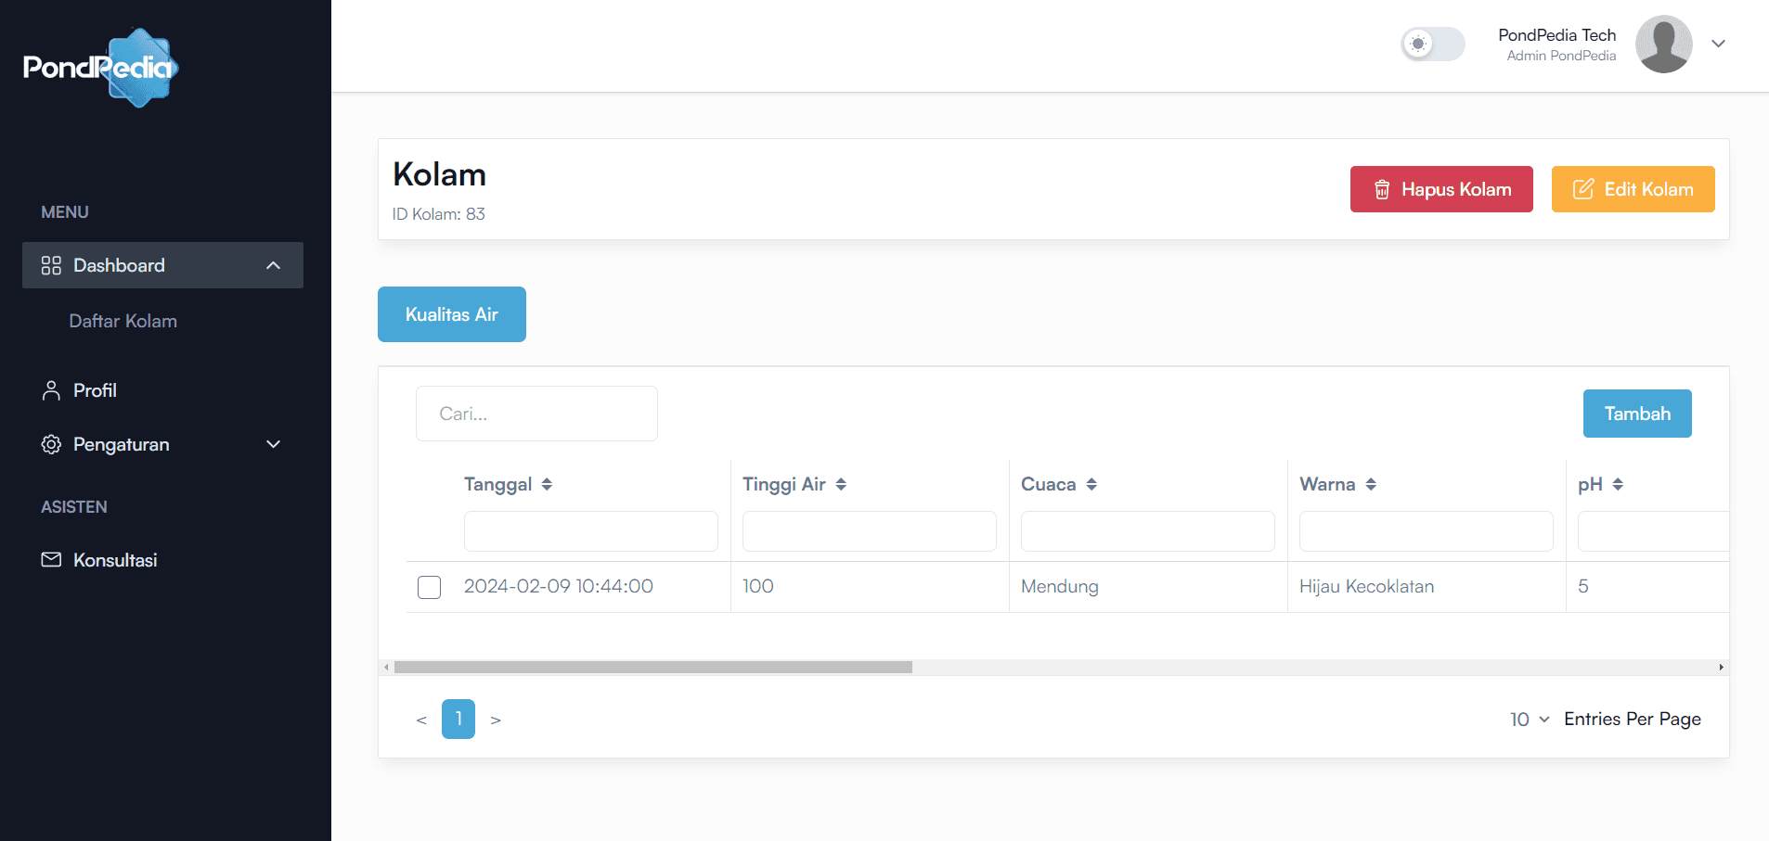Open the user account dropdown arrow
Viewport: 1769px width, 841px height.
pos(1718,44)
